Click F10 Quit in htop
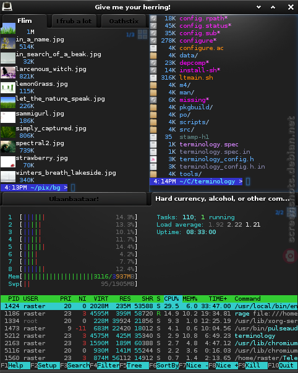The height and width of the screenshot is (373, 298). [x=283, y=366]
